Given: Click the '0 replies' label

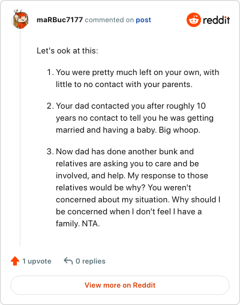Looking at the screenshot, I should [91, 261].
